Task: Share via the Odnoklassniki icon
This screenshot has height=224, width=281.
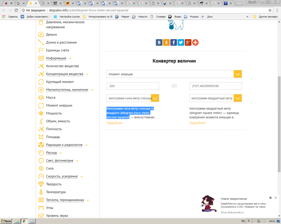Action: coord(166,42)
